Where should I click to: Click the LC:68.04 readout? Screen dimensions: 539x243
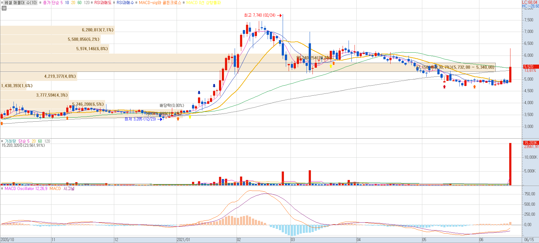530,2
